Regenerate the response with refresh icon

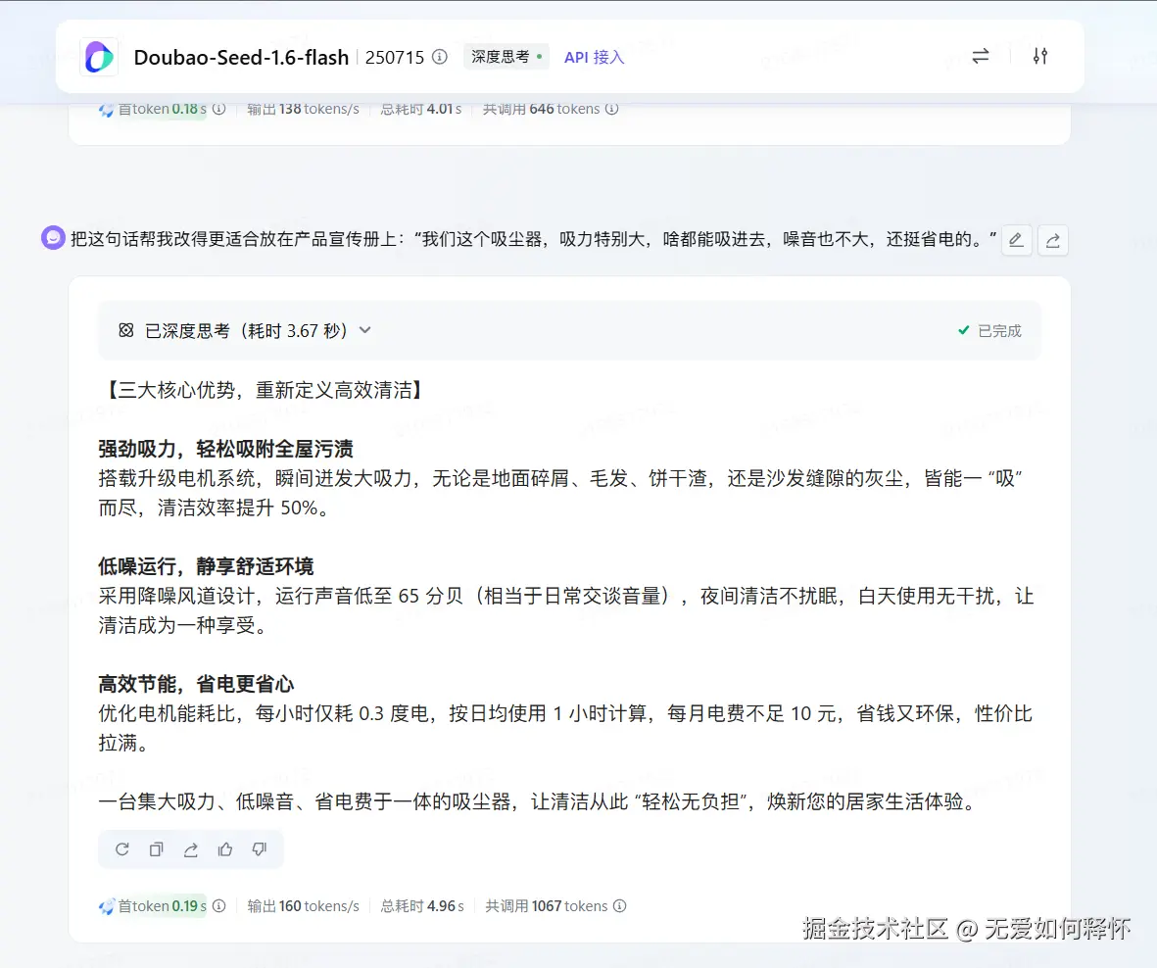[122, 849]
